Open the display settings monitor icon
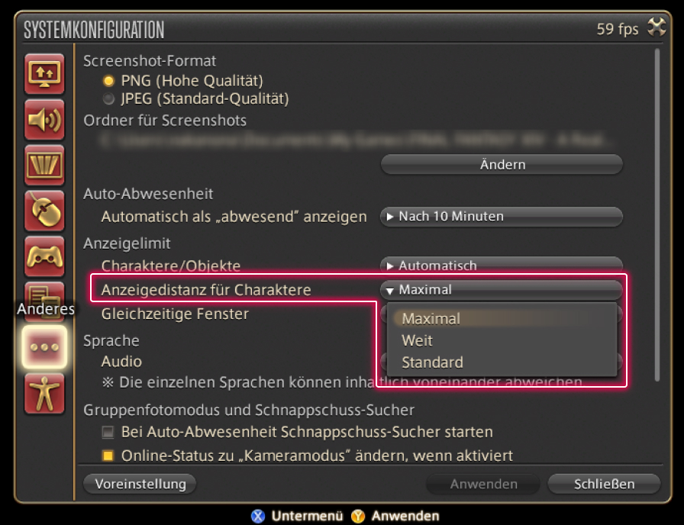Screen dimensions: 684x525 pyautogui.click(x=44, y=73)
